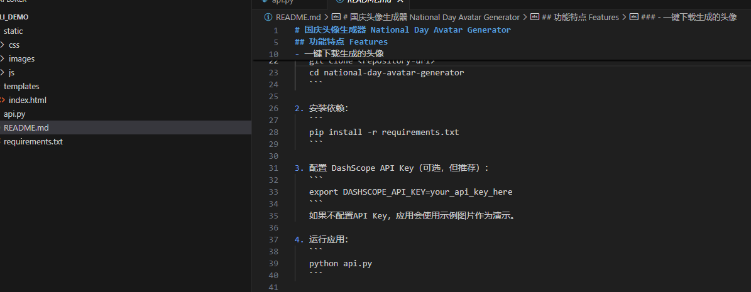The image size is (751, 292).
Task: Click the 'pip install -r requirements.txt' line
Action: tap(384, 132)
